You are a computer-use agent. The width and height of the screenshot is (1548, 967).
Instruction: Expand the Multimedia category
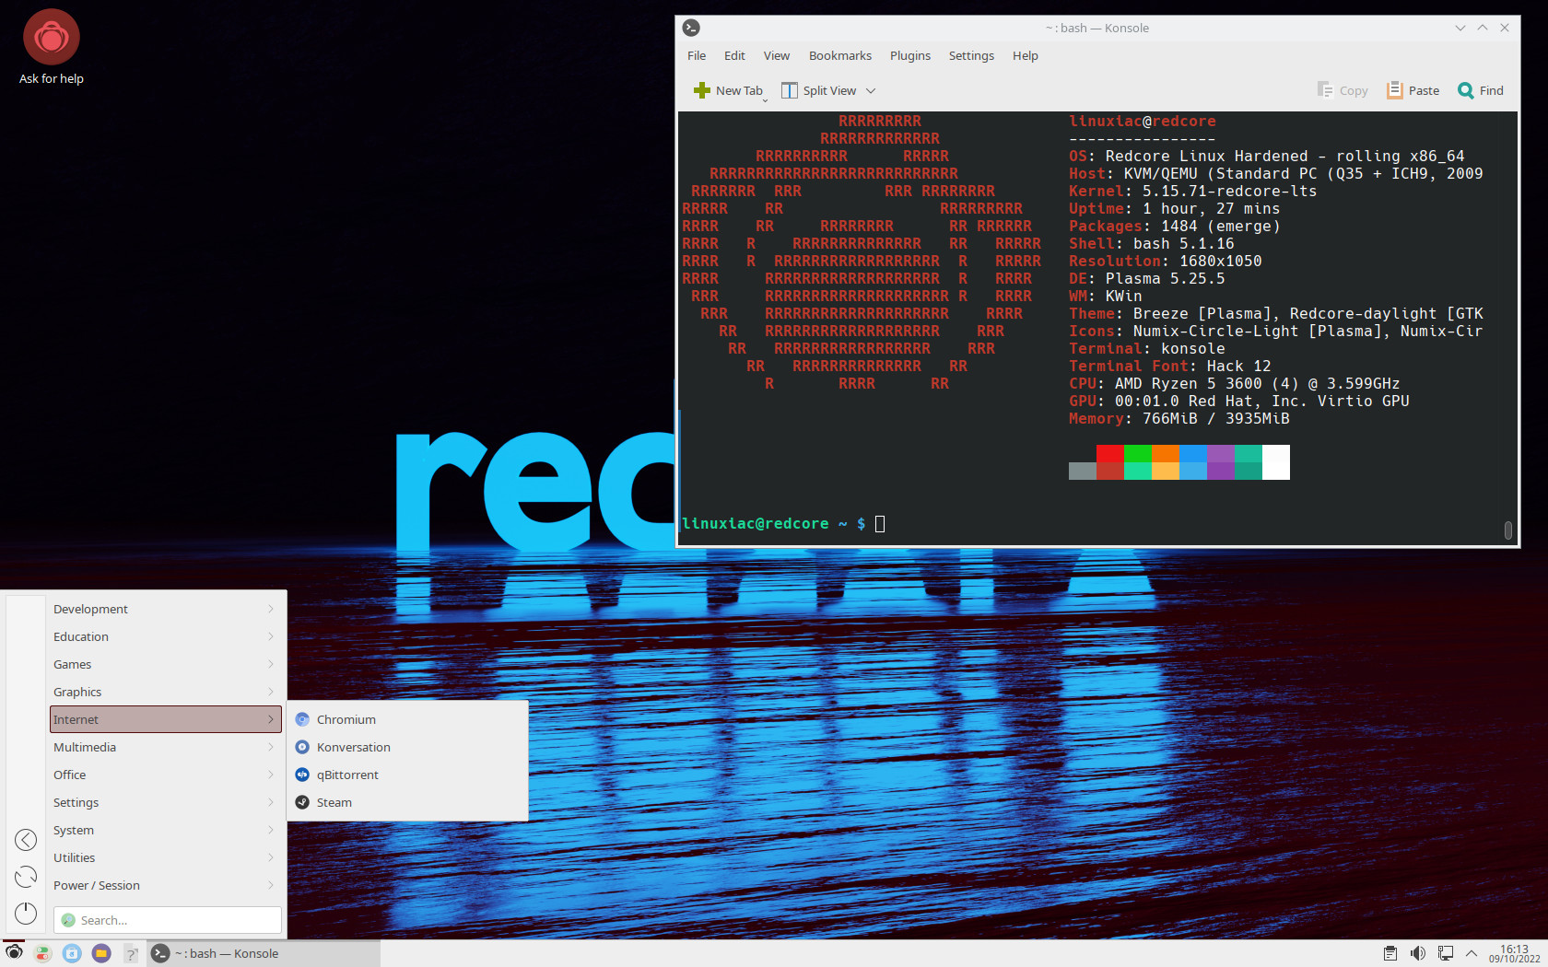(x=165, y=747)
